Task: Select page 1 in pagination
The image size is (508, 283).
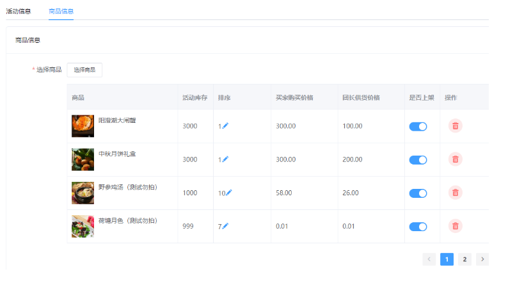Action: coord(447,259)
